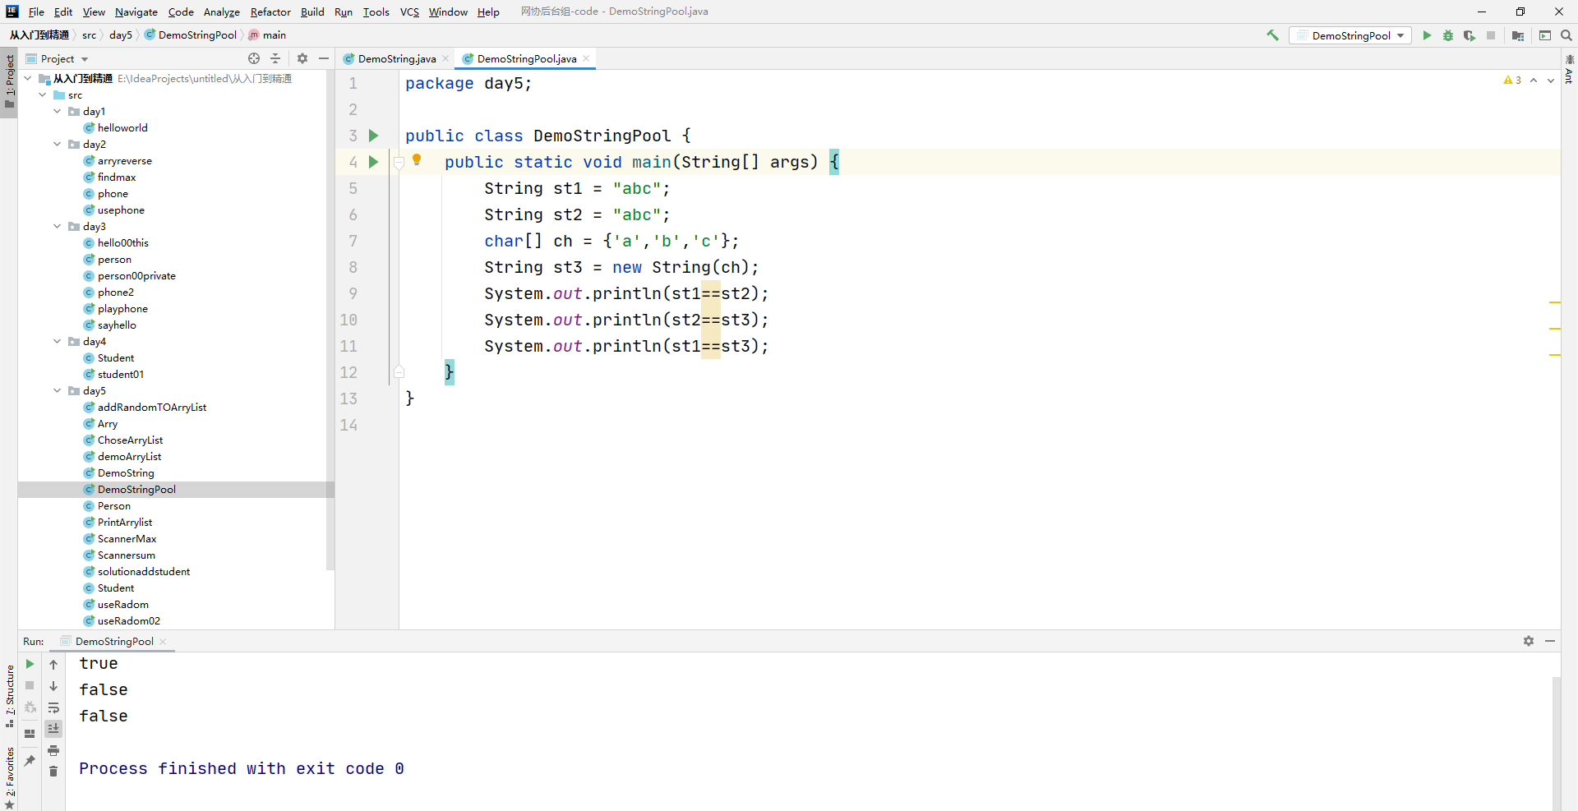The image size is (1578, 811).
Task: Pin the Run tab
Action: 30,761
